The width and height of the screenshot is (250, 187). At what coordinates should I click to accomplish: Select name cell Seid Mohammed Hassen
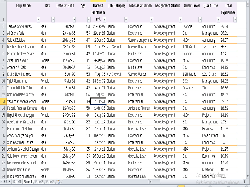click(23, 156)
